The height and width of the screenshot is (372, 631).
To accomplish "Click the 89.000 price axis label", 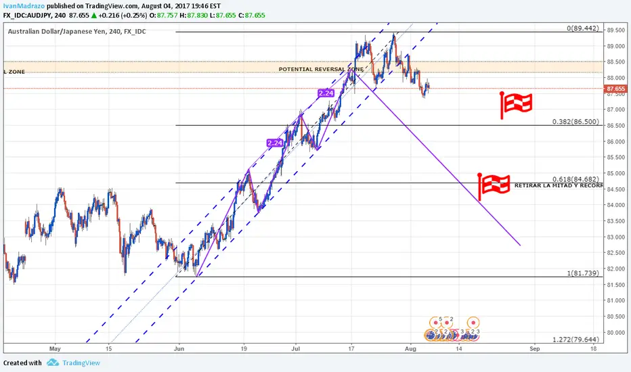I will pos(616,46).
